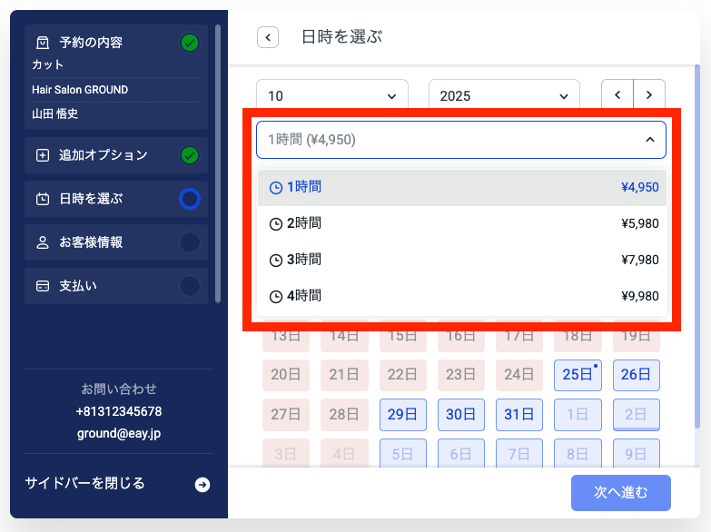Open the month dropdown showing 10
The height and width of the screenshot is (532, 711).
332,96
